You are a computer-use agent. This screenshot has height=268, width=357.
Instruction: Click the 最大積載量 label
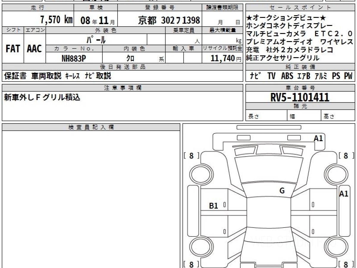(x=223, y=30)
